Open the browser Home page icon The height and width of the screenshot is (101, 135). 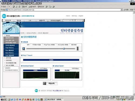coord(19,6)
